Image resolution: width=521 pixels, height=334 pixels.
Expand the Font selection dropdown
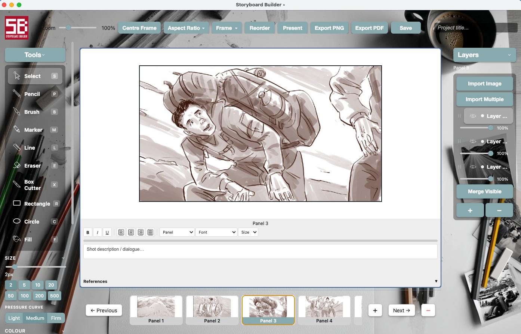(x=216, y=232)
